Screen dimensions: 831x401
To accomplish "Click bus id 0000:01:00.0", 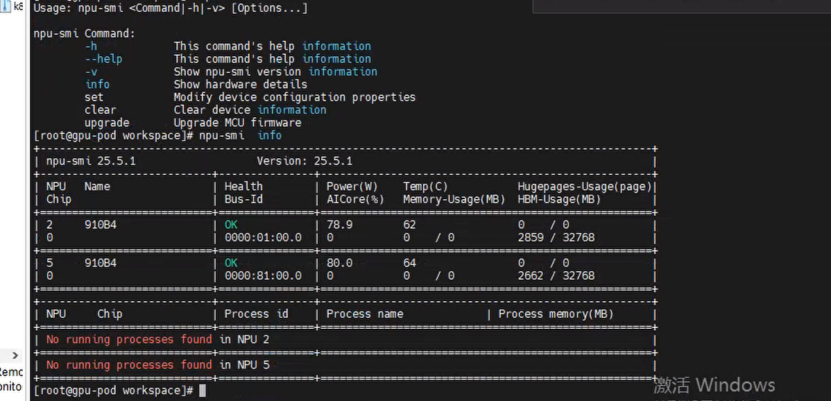I will coord(263,237).
